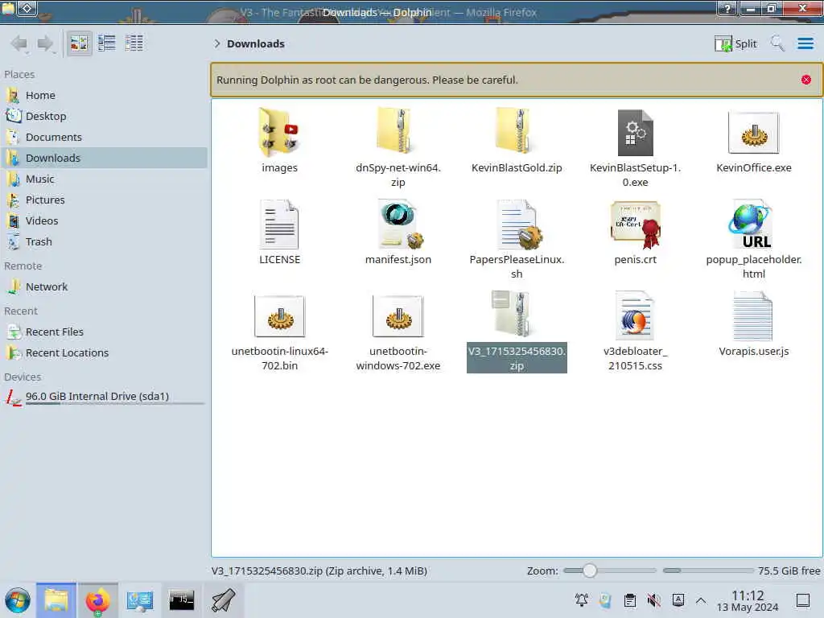Screen dimensions: 824x618
Task: Select the v3debloater_210515.css file icon
Action: click(x=636, y=315)
